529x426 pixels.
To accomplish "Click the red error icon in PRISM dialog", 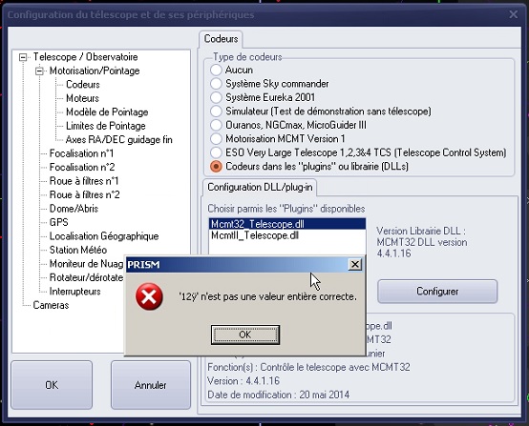I will [x=149, y=296].
